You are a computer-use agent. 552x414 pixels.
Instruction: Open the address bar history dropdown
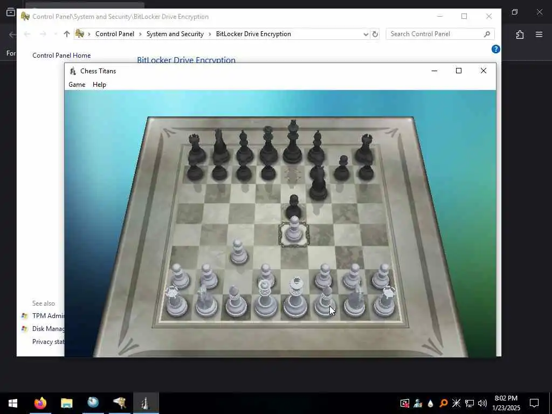pyautogui.click(x=365, y=34)
